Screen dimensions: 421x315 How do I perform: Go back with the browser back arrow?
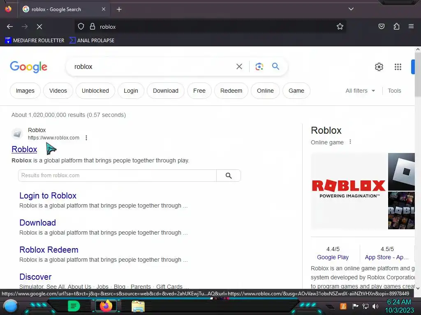click(10, 27)
